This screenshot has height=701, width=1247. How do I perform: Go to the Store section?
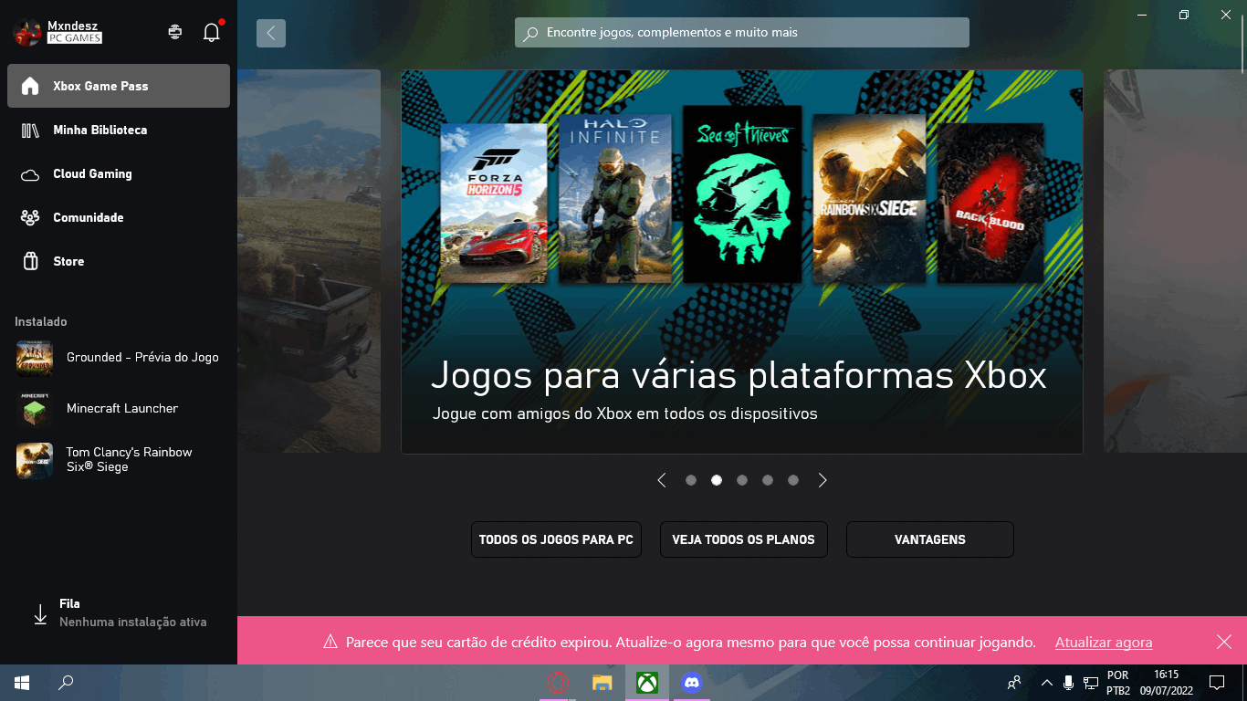coord(119,261)
